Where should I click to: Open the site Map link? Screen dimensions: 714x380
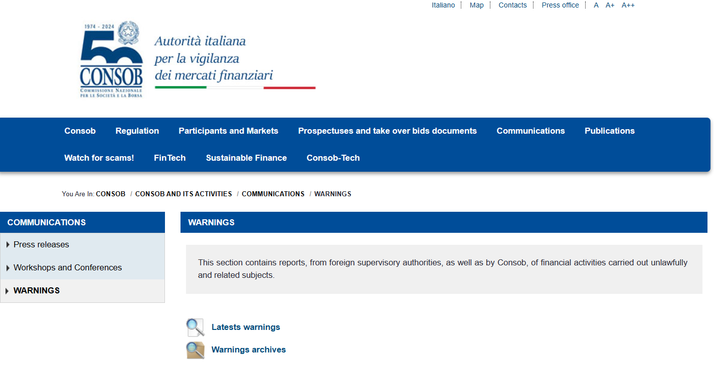pos(476,5)
